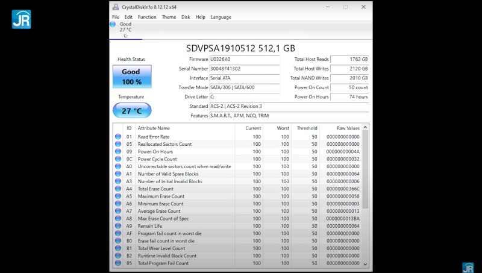Viewport: 482px width, 273px height.
Task: Click the SDVPSA1910512 512,1 GB disk title
Action: click(240, 48)
